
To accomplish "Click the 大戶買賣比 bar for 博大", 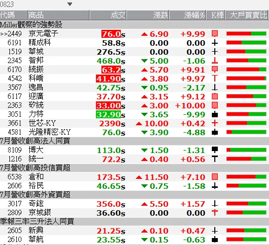I will coord(246,150).
